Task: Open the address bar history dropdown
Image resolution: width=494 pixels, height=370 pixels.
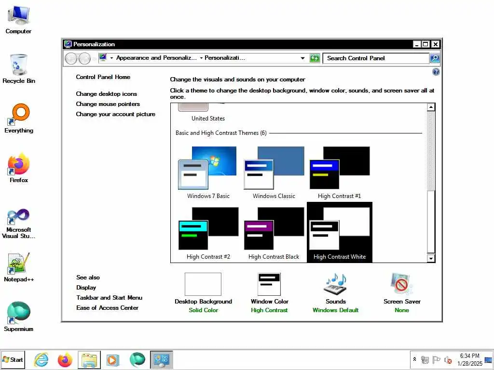Action: pyautogui.click(x=302, y=58)
